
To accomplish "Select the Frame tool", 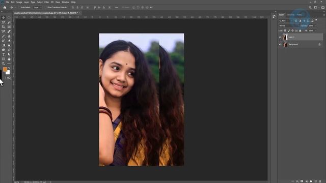I will click(9, 27).
